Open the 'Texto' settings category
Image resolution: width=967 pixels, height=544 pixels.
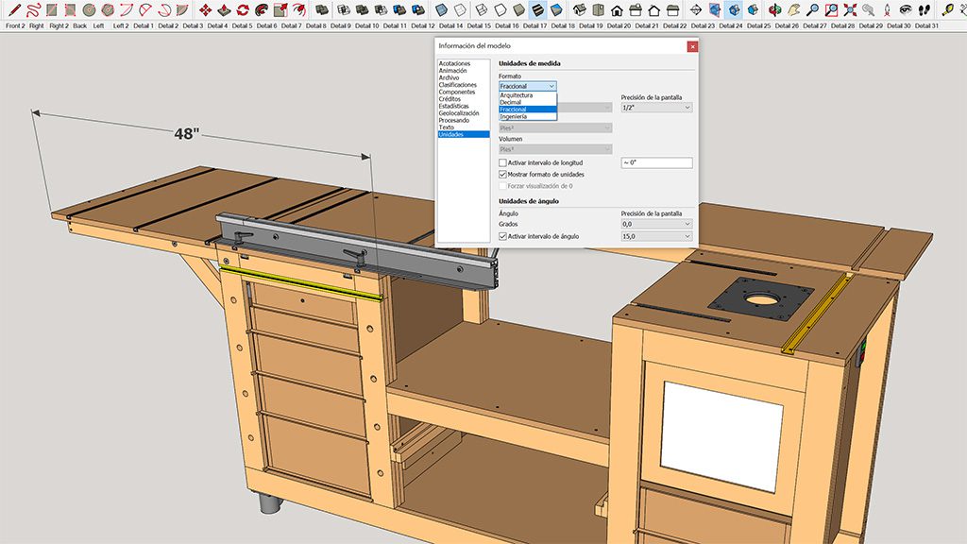446,127
